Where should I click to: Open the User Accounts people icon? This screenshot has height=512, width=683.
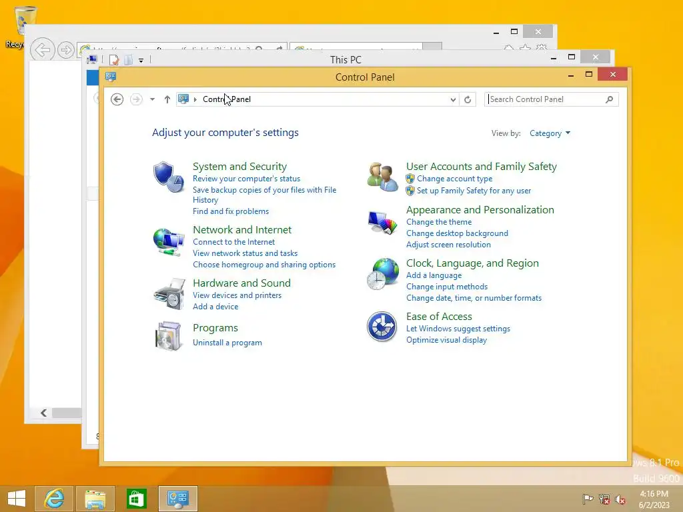pos(382,177)
